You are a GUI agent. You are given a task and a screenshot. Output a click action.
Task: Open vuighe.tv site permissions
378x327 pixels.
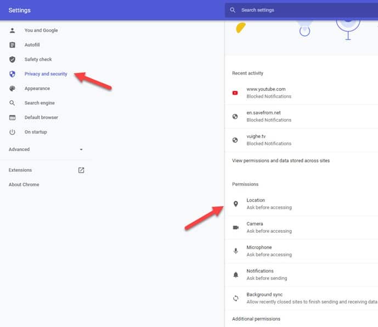pyautogui.click(x=301, y=140)
